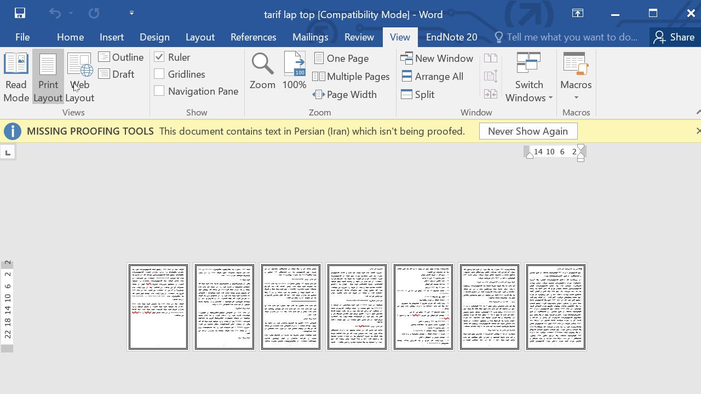Switch to Draft view
This screenshot has width=701, height=394.
pos(116,74)
